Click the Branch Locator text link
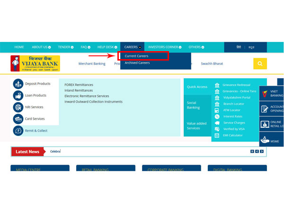The image size is (284, 213). click(234, 104)
